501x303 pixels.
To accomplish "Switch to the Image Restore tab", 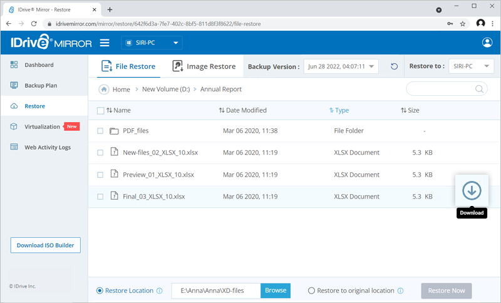I will tap(204, 66).
